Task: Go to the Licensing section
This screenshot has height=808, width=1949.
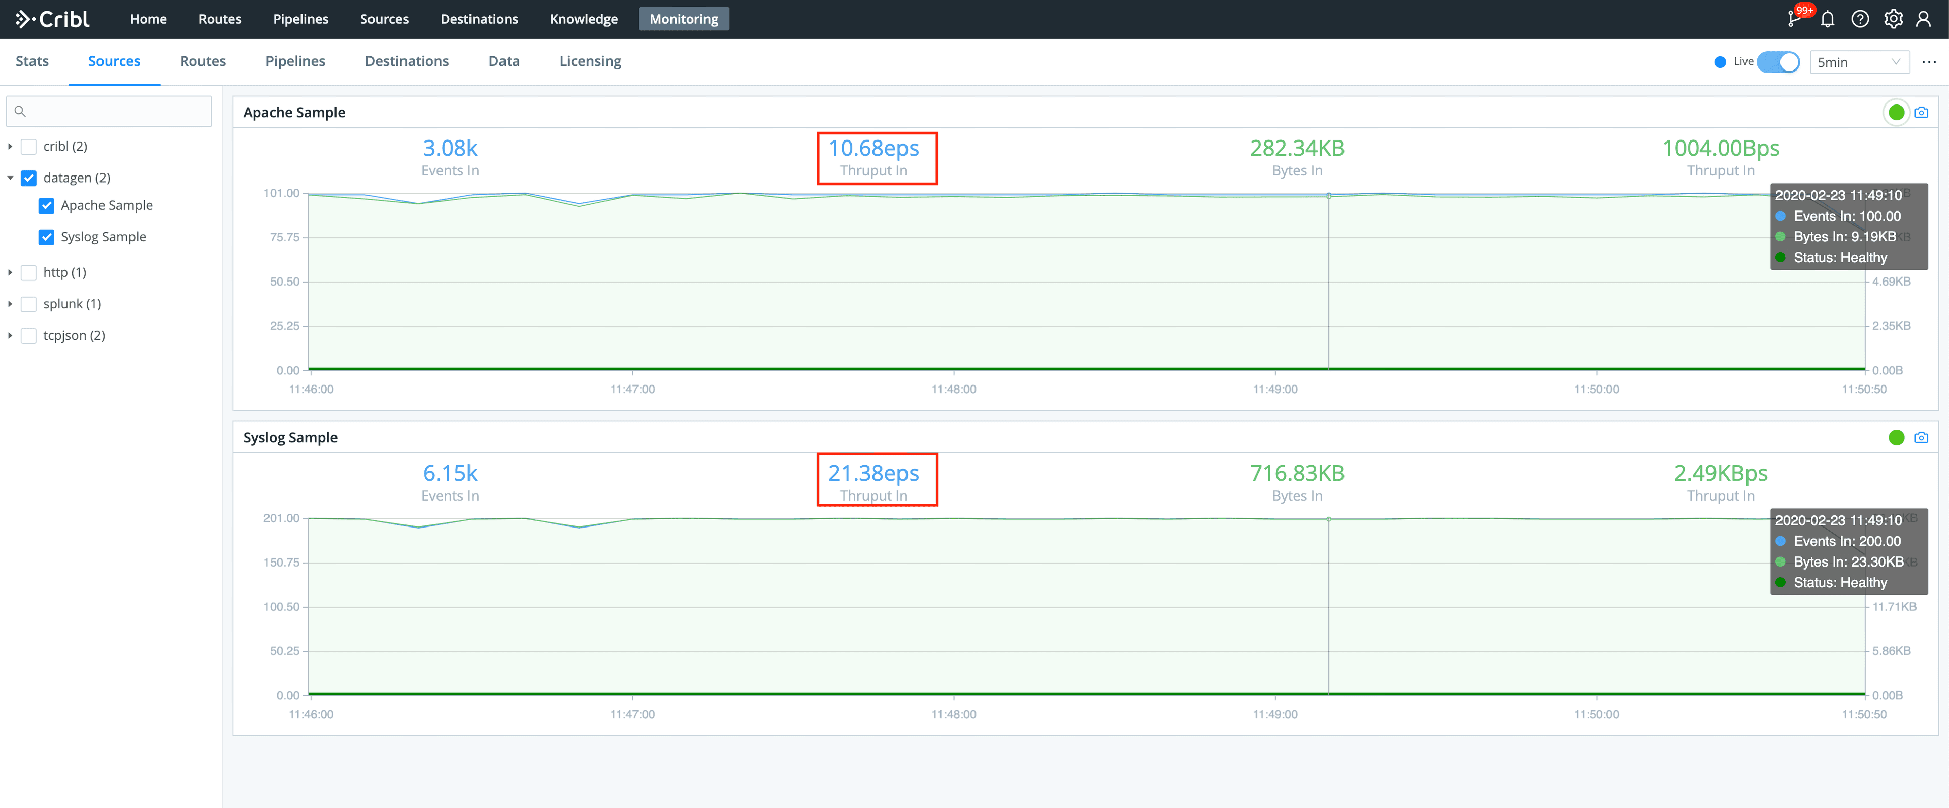Action: (590, 61)
